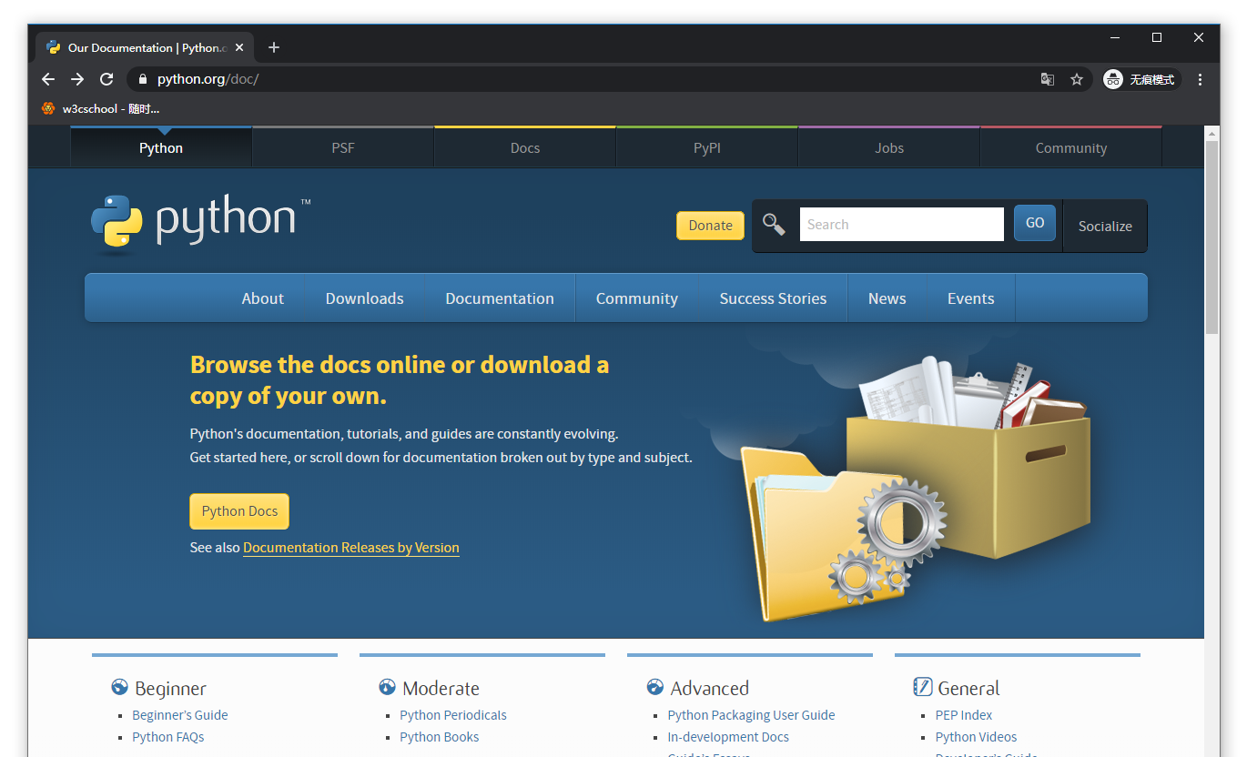Maximize the Chrome window

[1157, 37]
